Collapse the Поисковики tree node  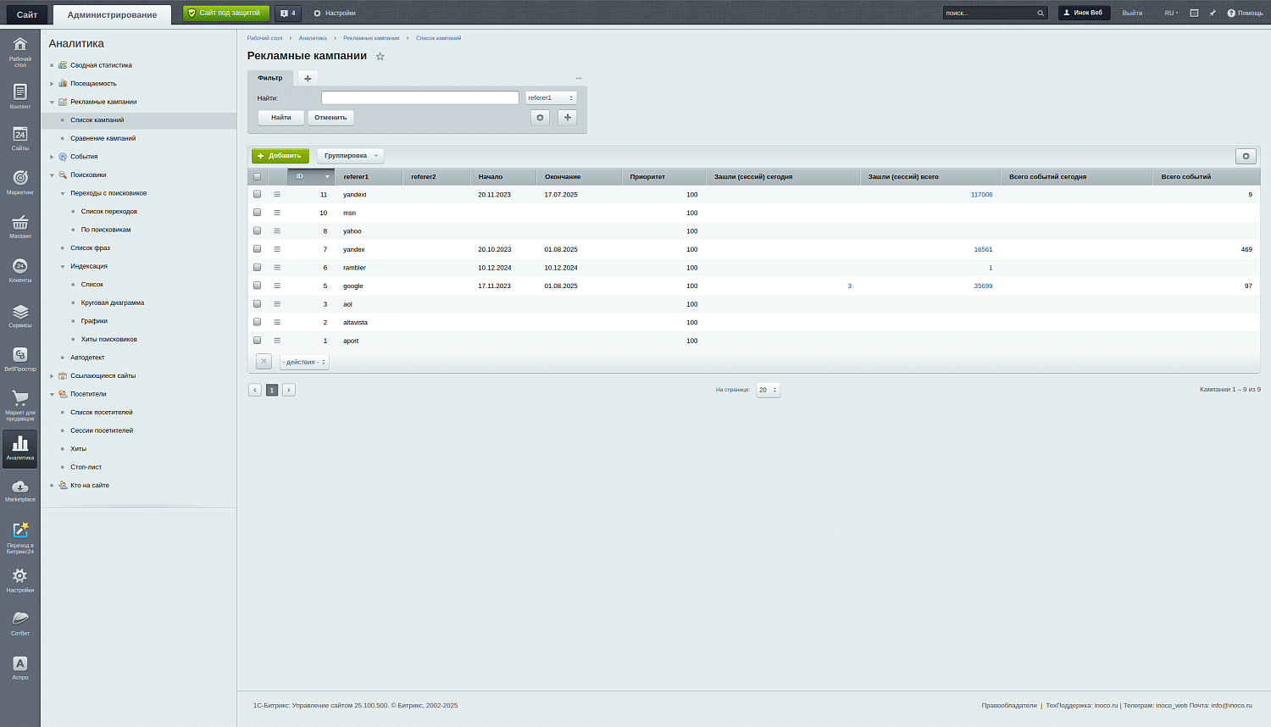coord(52,175)
